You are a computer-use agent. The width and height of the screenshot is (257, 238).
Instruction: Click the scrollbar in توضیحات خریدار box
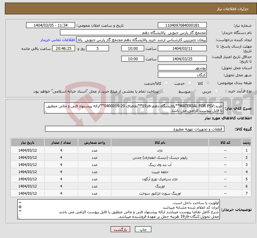20,209
